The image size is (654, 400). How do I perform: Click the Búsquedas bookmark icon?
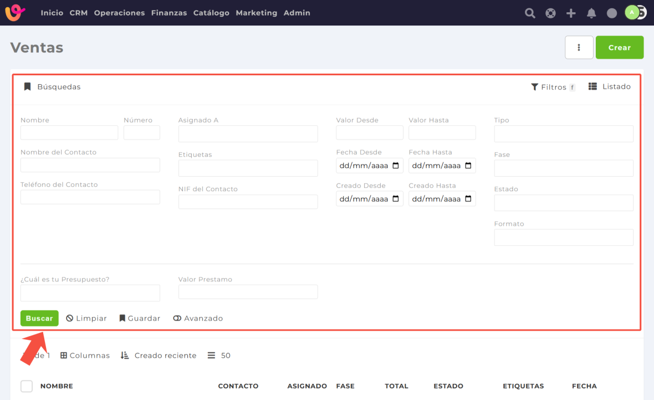(x=27, y=87)
